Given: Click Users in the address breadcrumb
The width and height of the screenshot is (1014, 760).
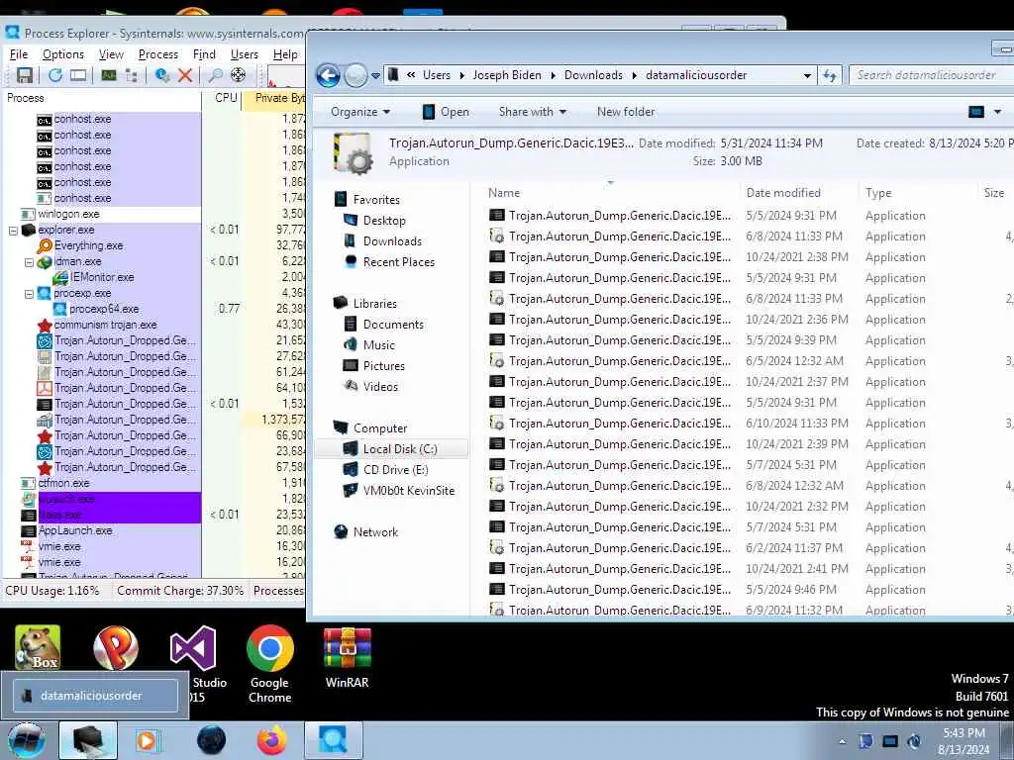Looking at the screenshot, I should 437,75.
